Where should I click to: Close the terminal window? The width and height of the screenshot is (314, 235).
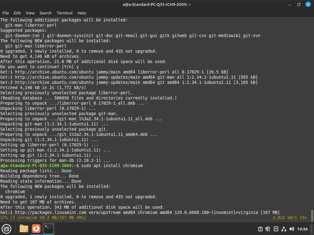tap(308, 4)
